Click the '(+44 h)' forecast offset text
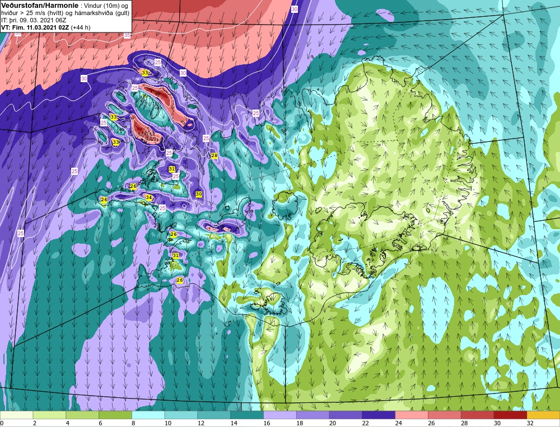Screen dimensions: 560x427 81,27
